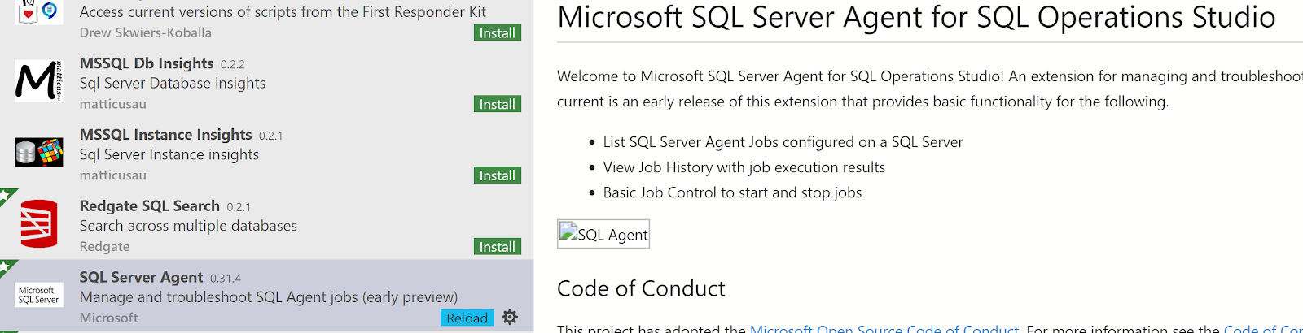The image size is (1303, 333).
Task: Click the SQL Agent broken image
Action: coord(603,234)
